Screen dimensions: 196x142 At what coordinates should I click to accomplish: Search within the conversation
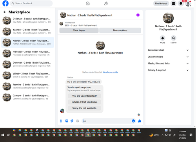tap(174, 38)
